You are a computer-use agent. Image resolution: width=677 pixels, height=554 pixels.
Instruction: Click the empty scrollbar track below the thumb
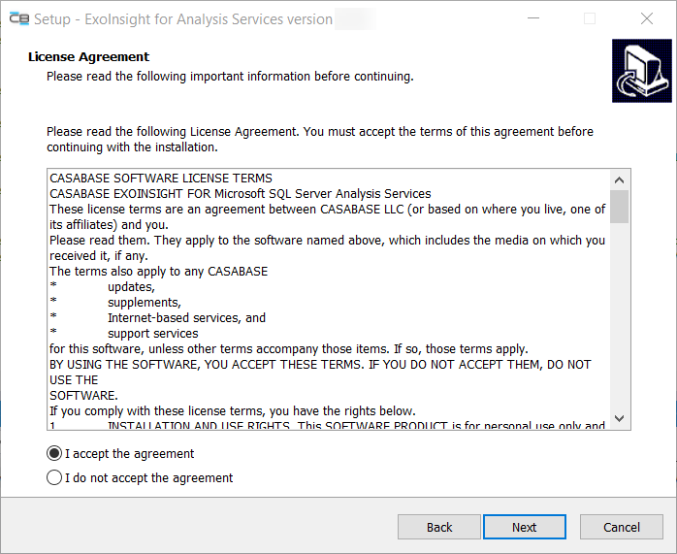(619, 320)
